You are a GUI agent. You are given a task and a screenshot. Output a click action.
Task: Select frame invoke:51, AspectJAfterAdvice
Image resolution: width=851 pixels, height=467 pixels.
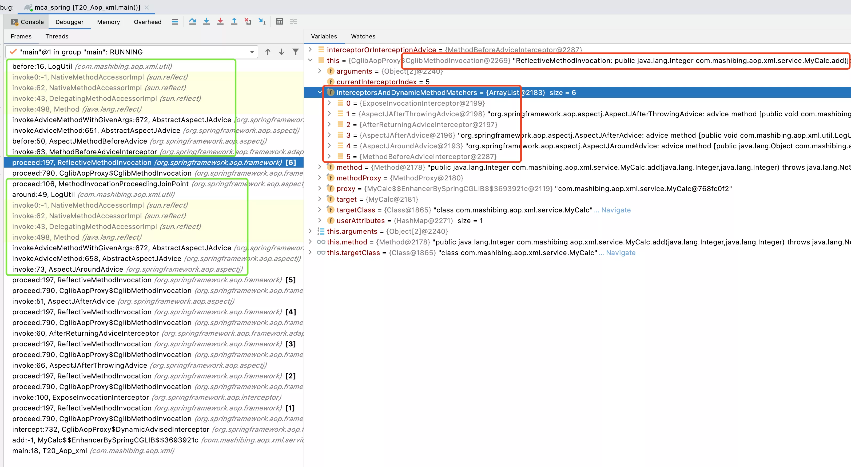[x=154, y=301]
